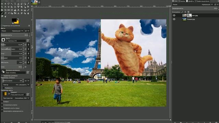Edit the Basic Dynamics preset
Viewport: 219px width, 123px height.
(x=28, y=72)
